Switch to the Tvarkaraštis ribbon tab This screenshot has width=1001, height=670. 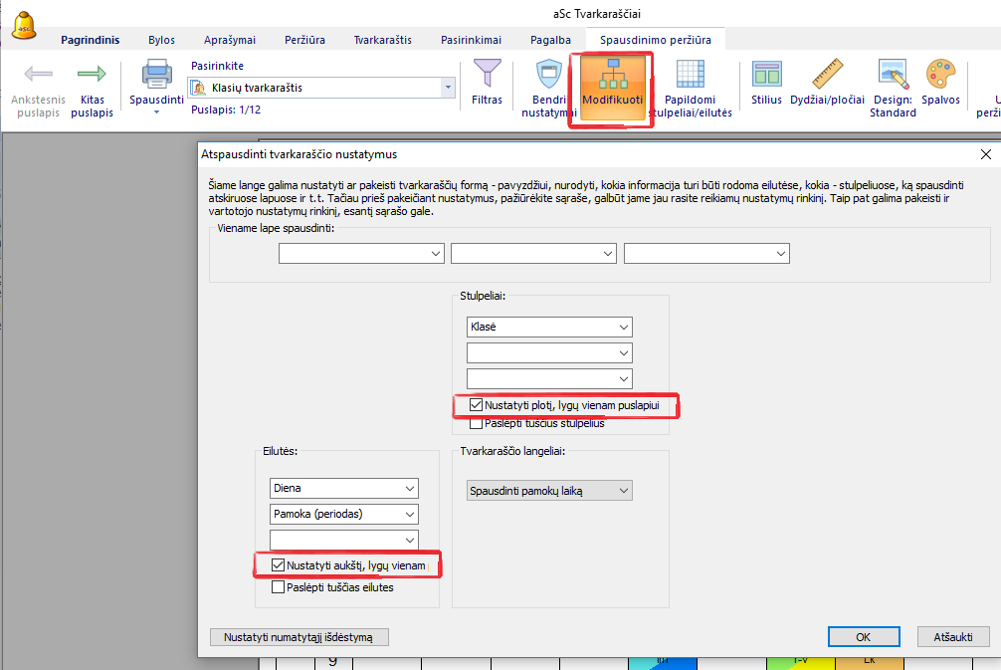(x=383, y=40)
